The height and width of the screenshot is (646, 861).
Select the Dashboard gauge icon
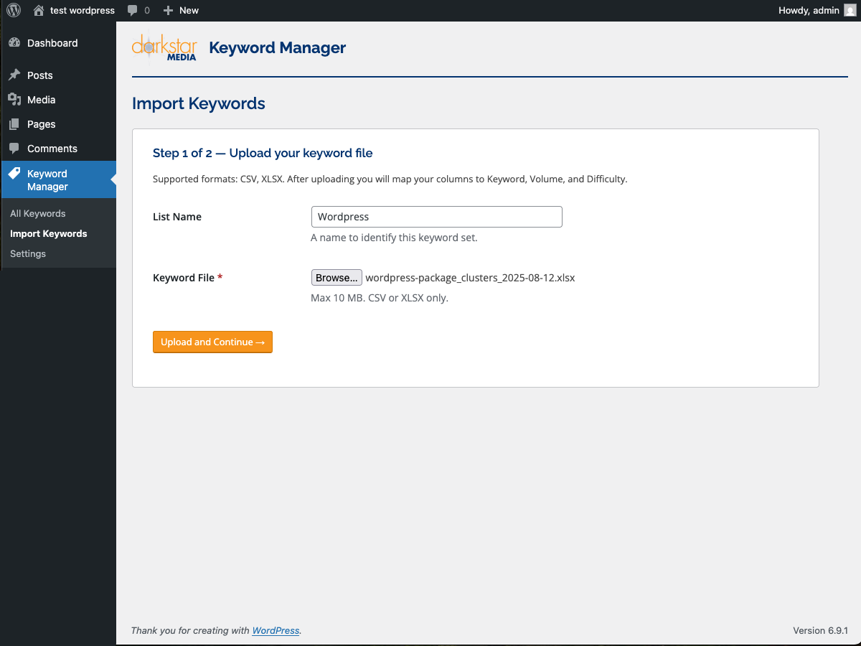coord(15,43)
